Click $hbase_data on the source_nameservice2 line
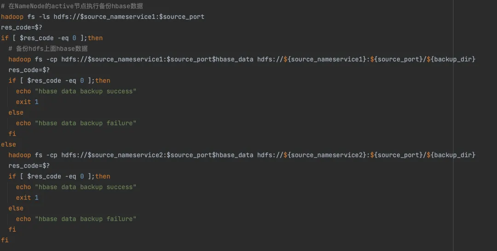Image resolution: width=497 pixels, height=251 pixels. point(233,155)
